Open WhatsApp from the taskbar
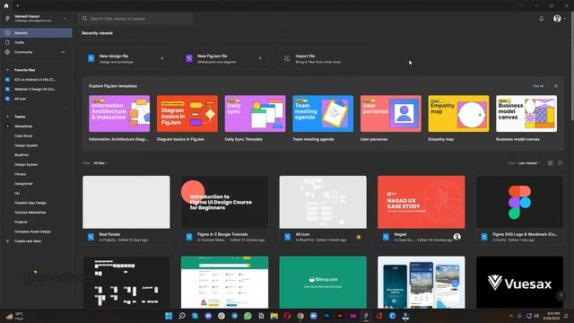Viewport: 574px width, 323px height. 248,316
